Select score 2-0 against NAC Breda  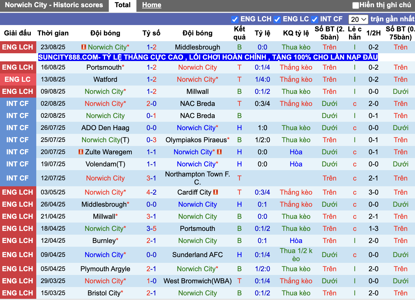[x=151, y=104]
